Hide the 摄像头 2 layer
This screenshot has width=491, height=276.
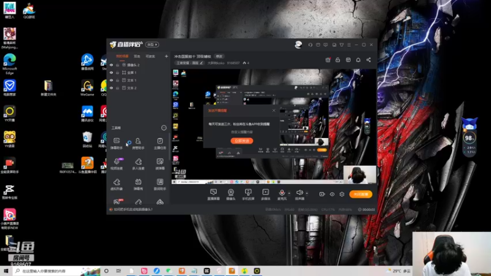coord(111,65)
